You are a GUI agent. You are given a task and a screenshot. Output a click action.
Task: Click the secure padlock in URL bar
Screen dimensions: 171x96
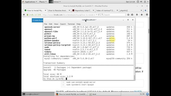pos(27,15)
